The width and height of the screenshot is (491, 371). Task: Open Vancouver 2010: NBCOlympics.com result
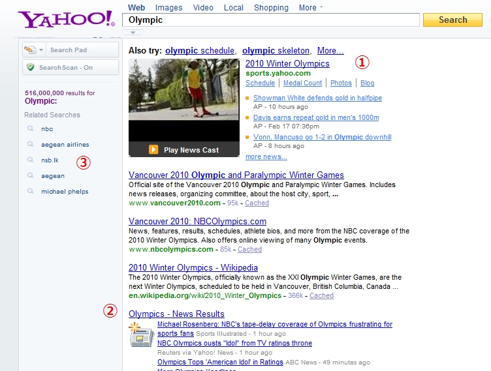click(x=197, y=221)
